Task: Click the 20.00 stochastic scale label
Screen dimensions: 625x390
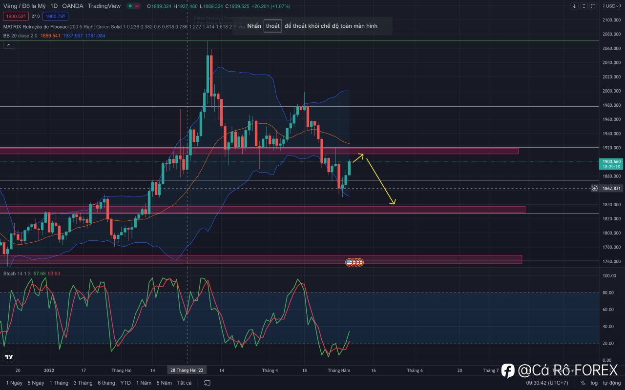Action: point(608,343)
